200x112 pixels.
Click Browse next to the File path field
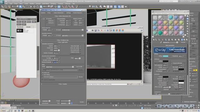(x=81, y=70)
